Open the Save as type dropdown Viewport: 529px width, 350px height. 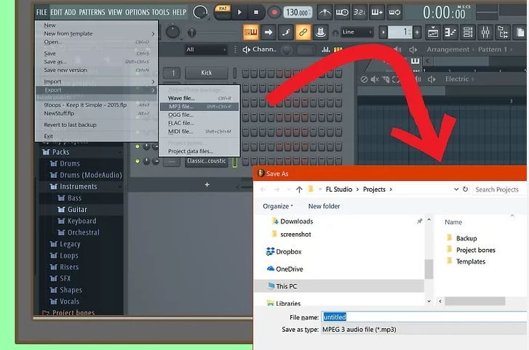[424, 330]
